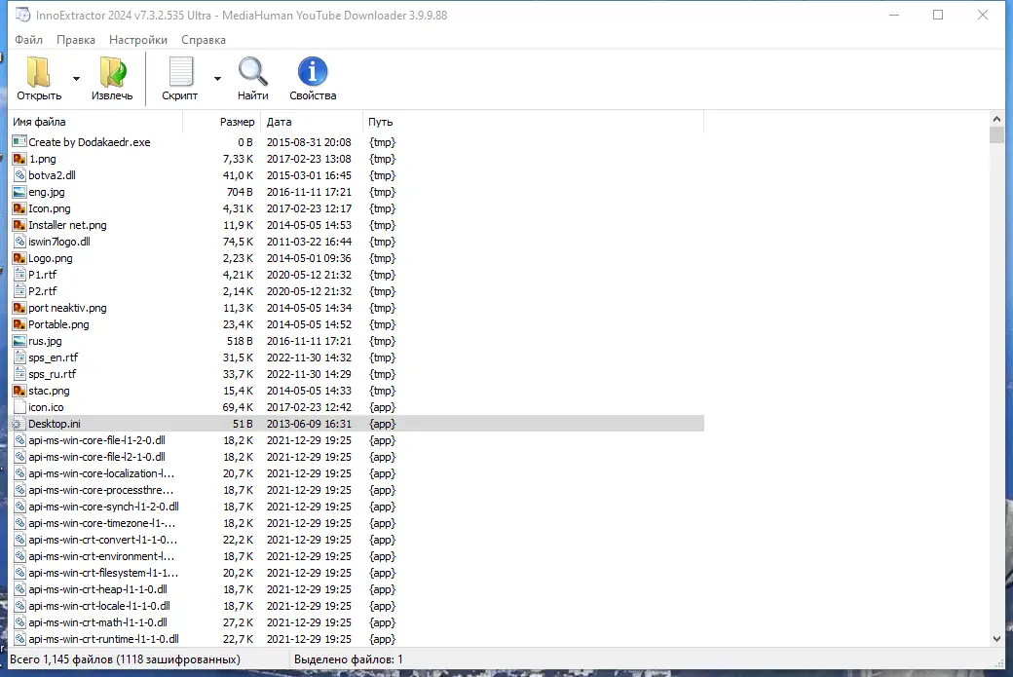The height and width of the screenshot is (677, 1013).
Task: Expand the dropdown arrow beside Скрипт
Action: (x=218, y=79)
